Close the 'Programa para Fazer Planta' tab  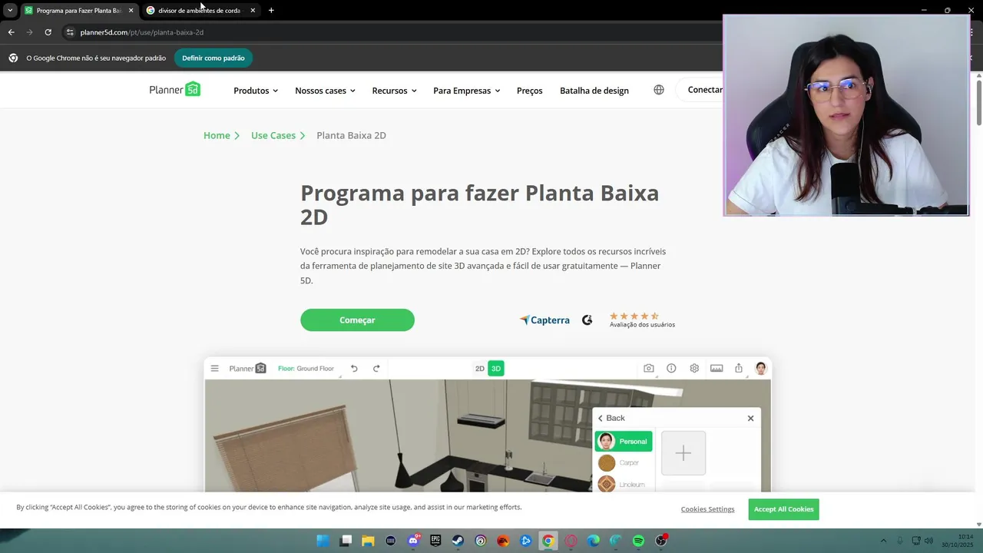[131, 10]
